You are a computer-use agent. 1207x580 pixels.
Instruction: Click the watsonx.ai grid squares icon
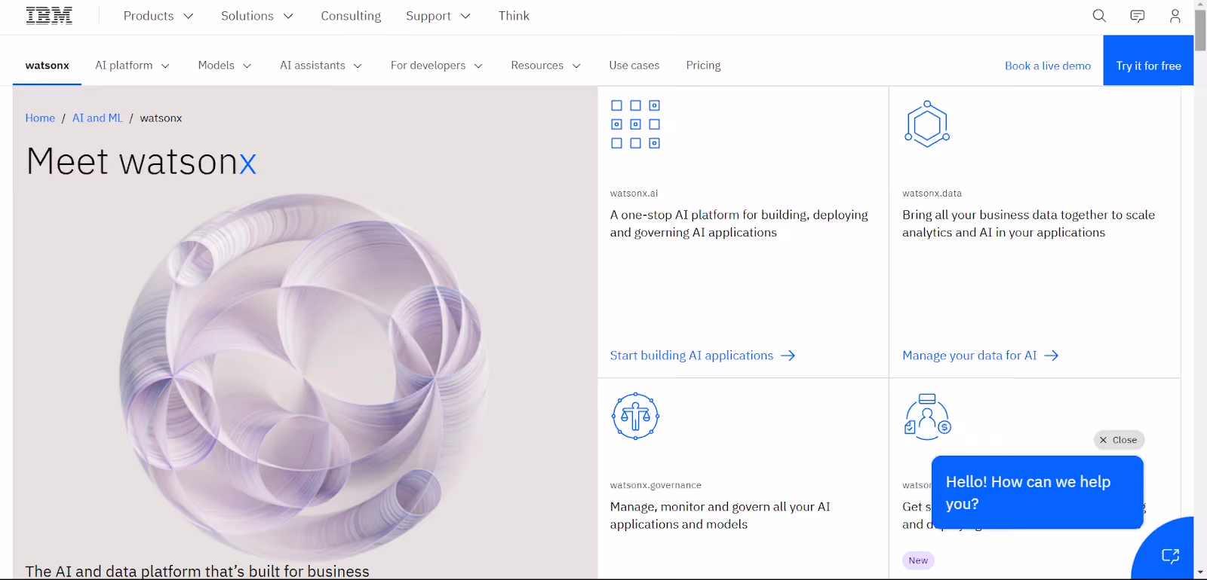[635, 124]
